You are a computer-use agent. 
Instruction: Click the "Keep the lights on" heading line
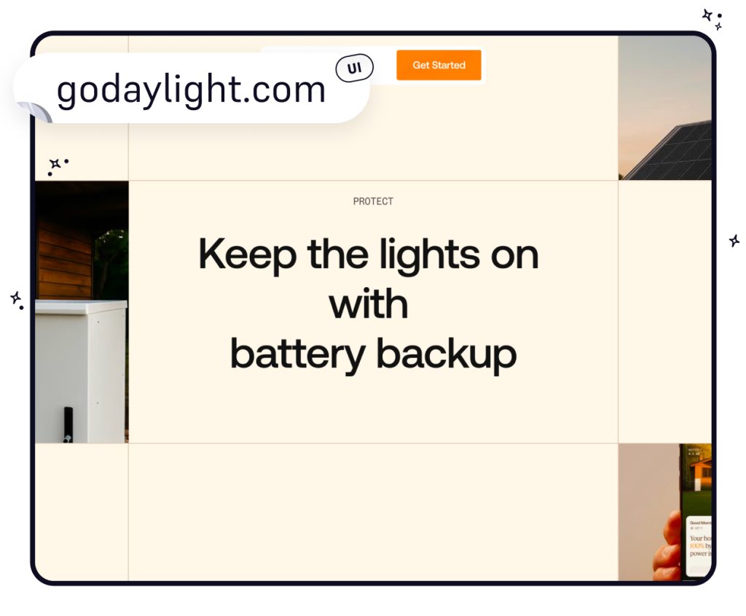(x=369, y=255)
